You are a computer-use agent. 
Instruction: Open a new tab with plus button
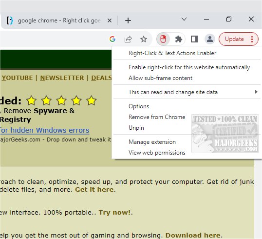[x=128, y=20]
